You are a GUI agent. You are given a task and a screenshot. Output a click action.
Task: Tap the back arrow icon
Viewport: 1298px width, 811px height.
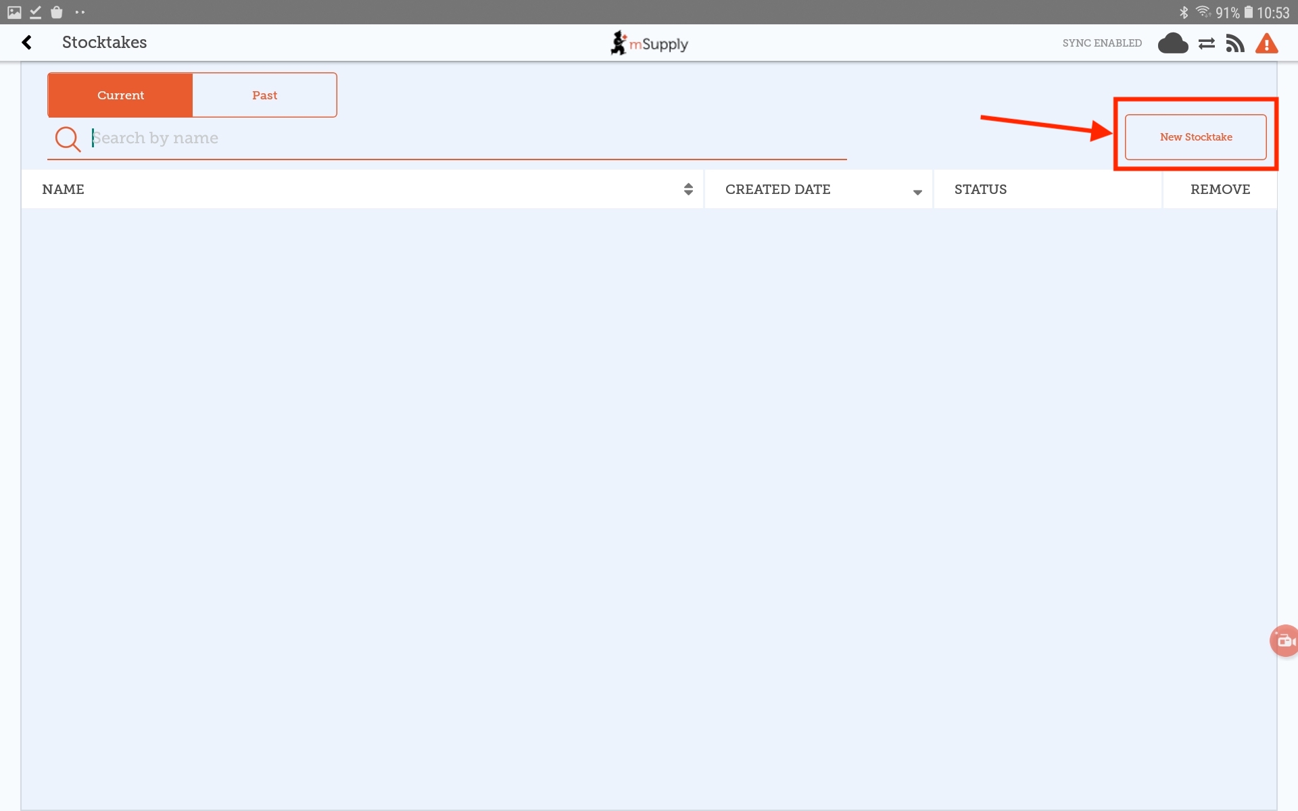click(x=27, y=43)
